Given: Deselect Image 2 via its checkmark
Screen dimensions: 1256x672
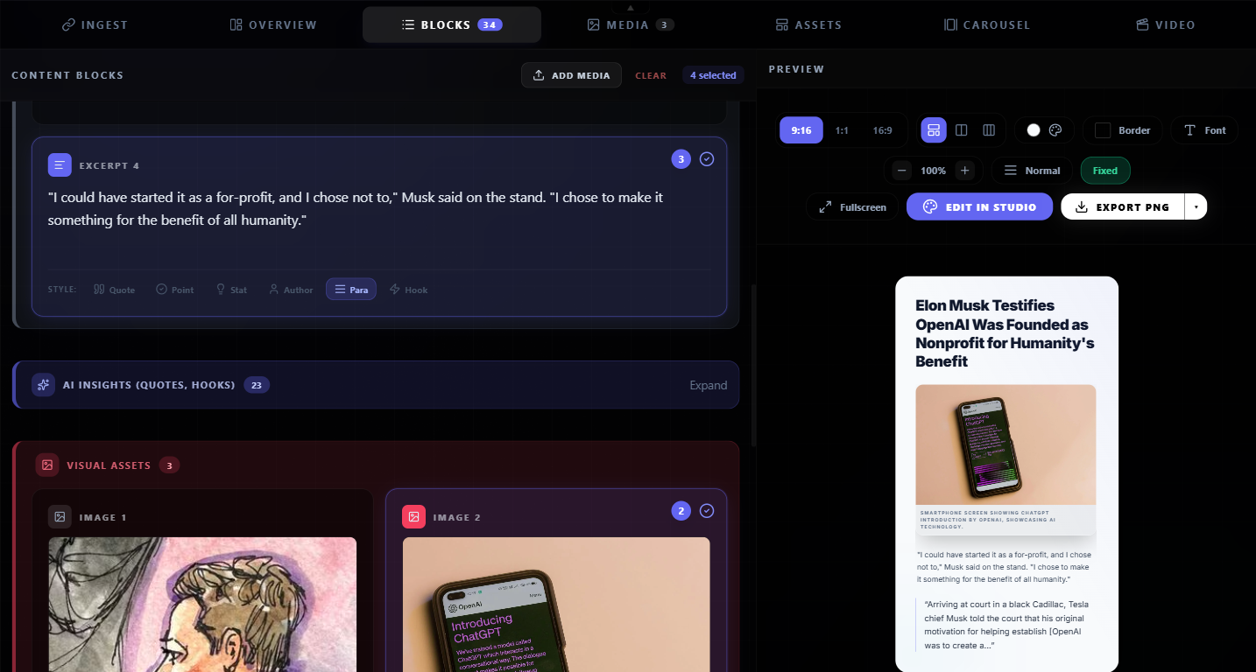Looking at the screenshot, I should pyautogui.click(x=707, y=511).
